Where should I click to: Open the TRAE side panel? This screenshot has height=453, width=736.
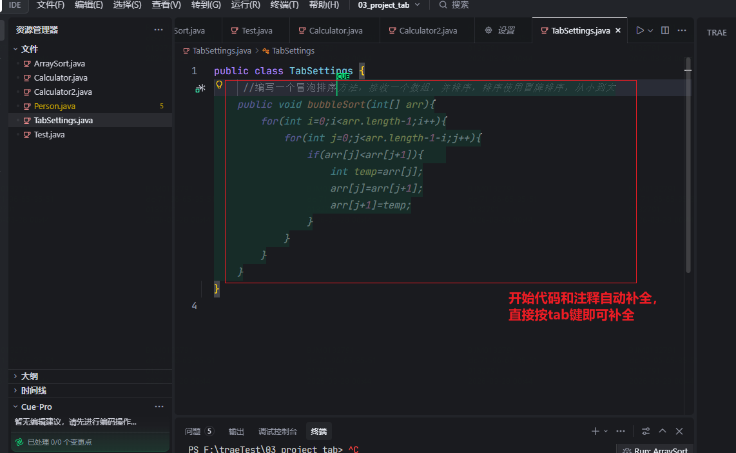point(717,32)
